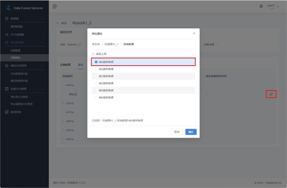Click the 孪生体属性标识符 column header

pyautogui.click(x=216, y=76)
